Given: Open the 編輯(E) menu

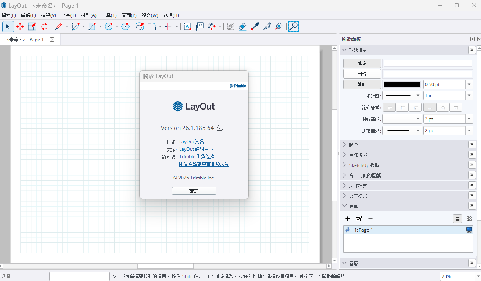Looking at the screenshot, I should [28, 15].
